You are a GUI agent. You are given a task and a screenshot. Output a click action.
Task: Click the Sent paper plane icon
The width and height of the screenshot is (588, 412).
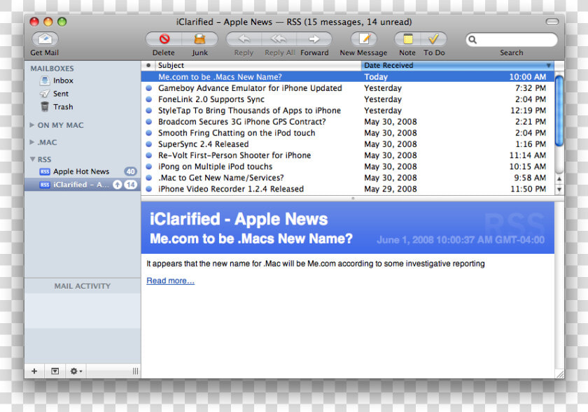pos(45,94)
